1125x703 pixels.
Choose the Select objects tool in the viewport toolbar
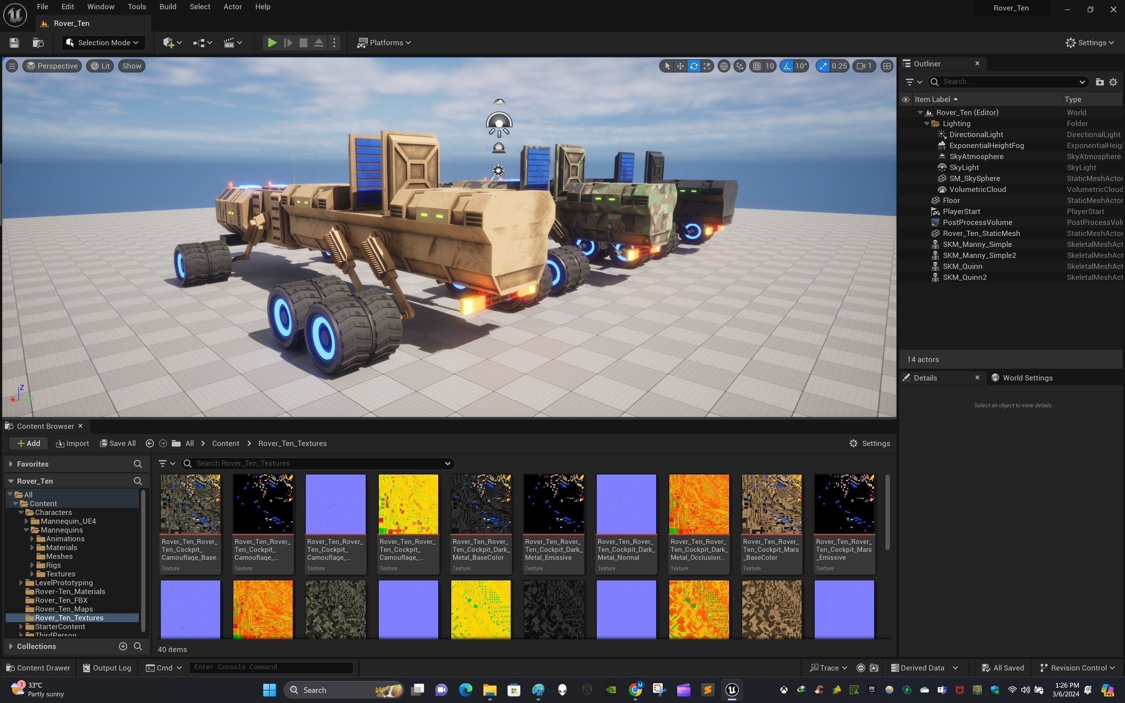(668, 66)
